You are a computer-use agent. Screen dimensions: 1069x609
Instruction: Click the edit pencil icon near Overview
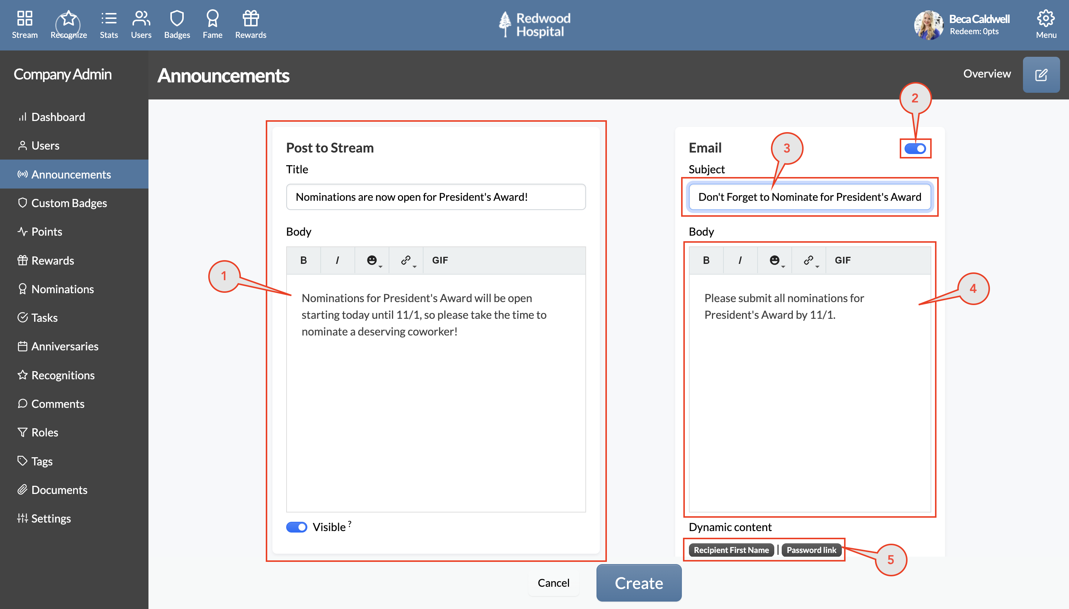(1042, 75)
